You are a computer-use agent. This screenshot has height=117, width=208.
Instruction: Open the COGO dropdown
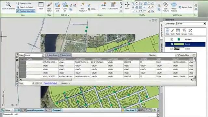93,9
